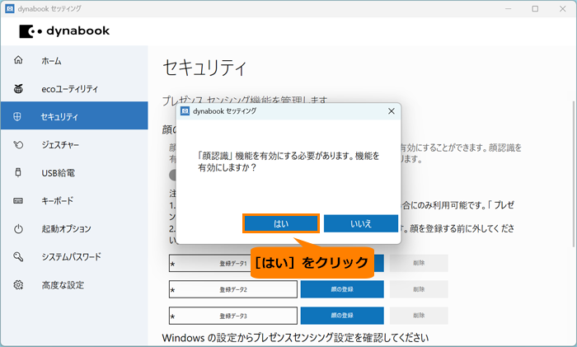This screenshot has height=347, width=577.
Task: Click the vertical scrollbar on right edge
Action: (574, 174)
